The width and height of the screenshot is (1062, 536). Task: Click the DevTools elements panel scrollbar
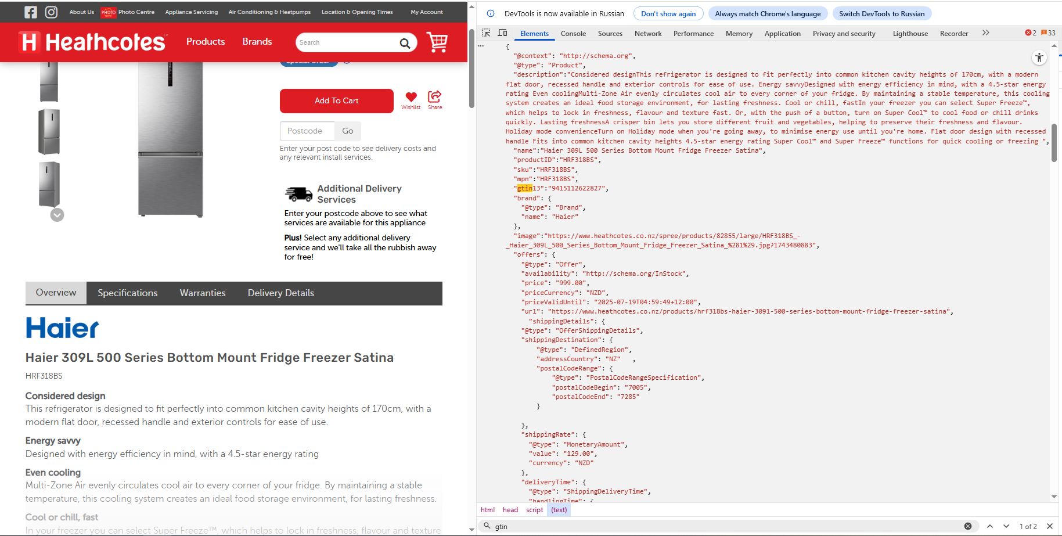click(1054, 142)
